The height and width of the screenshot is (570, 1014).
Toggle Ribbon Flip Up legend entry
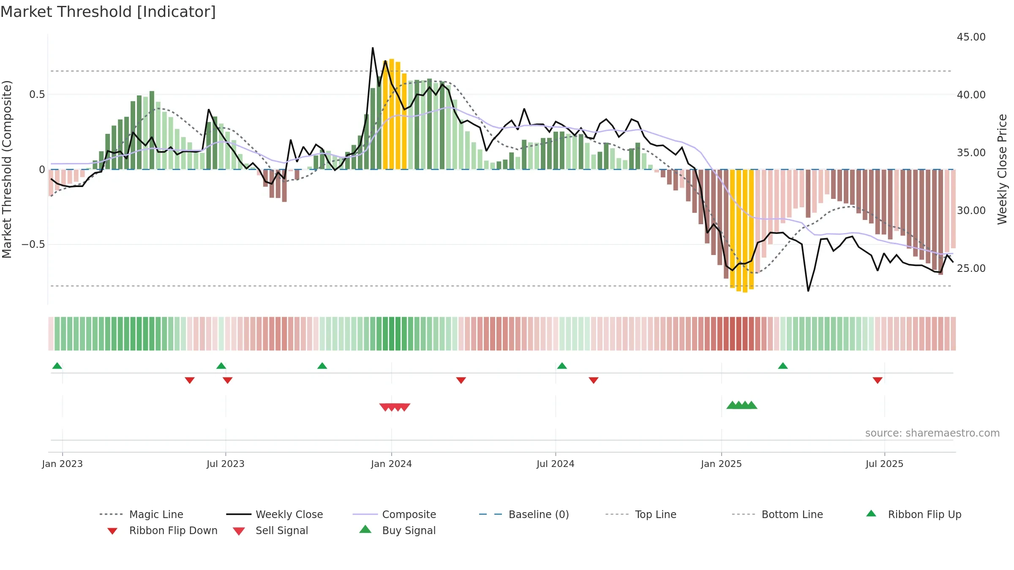pos(914,514)
